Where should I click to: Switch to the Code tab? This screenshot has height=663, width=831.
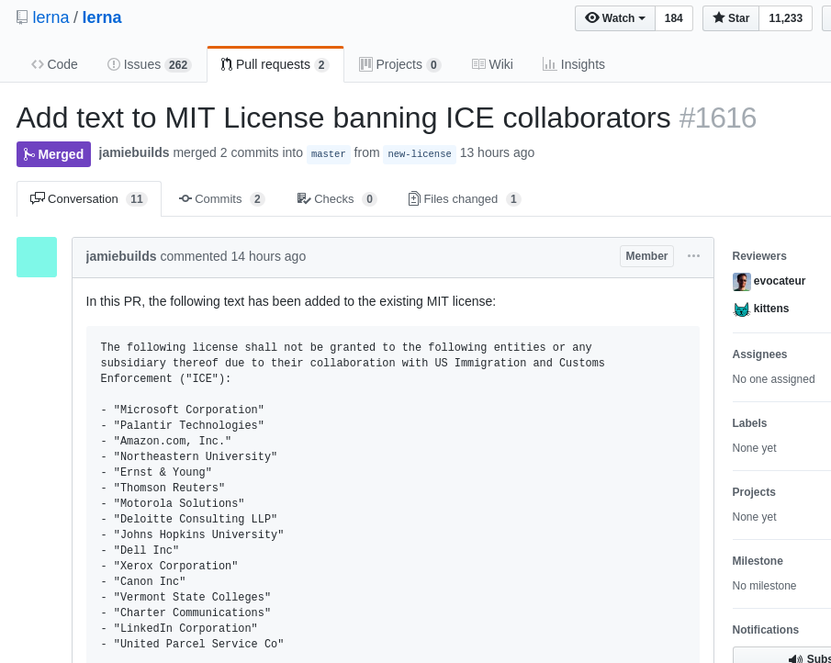(54, 64)
